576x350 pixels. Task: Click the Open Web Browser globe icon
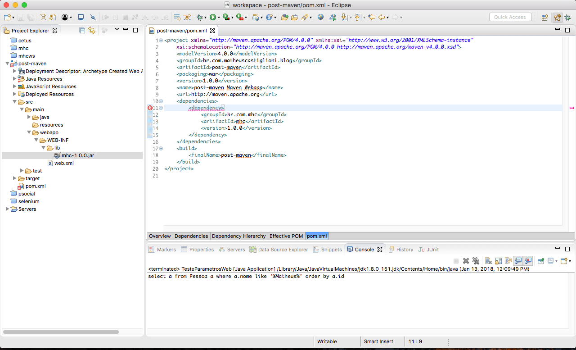[321, 17]
